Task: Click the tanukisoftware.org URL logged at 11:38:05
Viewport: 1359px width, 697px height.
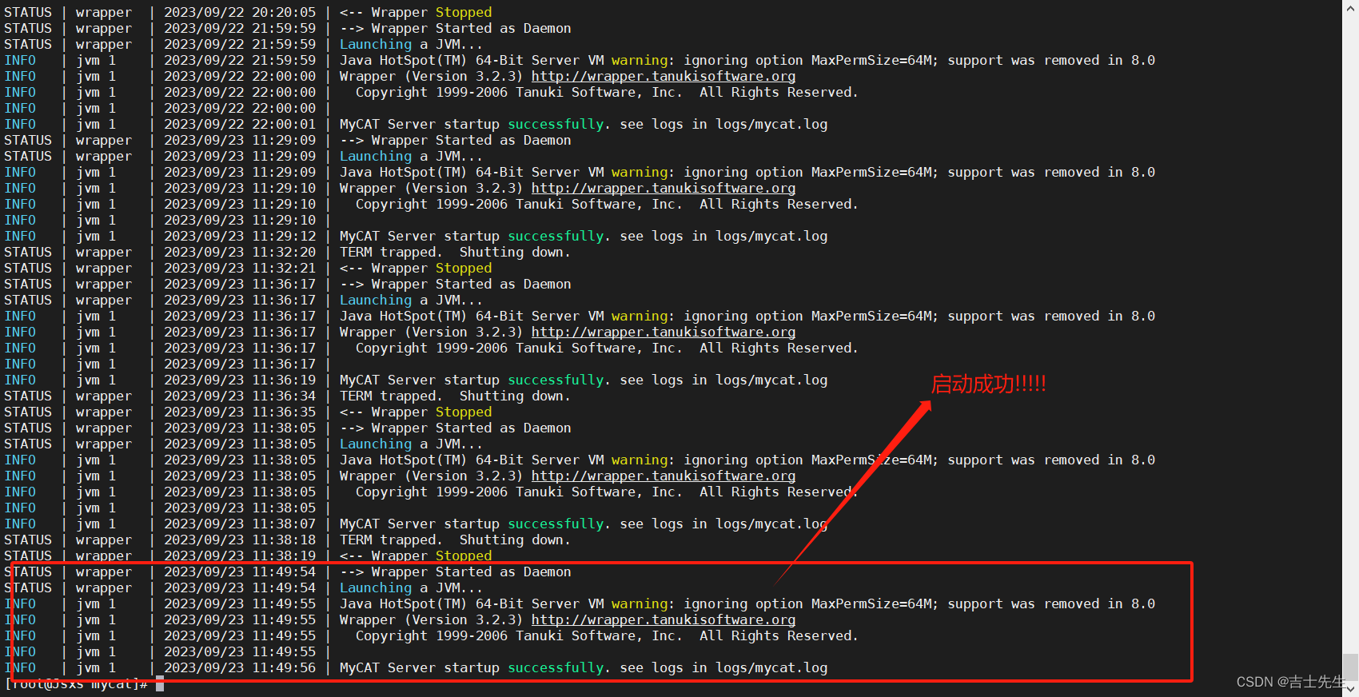Action: coord(664,476)
